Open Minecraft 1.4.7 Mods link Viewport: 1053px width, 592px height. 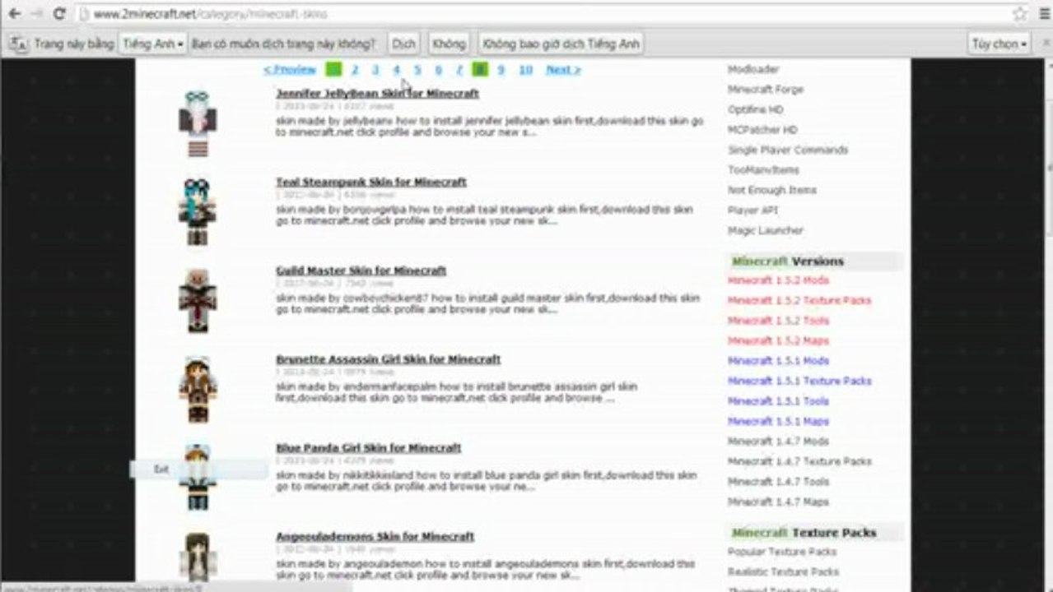pyautogui.click(x=778, y=442)
